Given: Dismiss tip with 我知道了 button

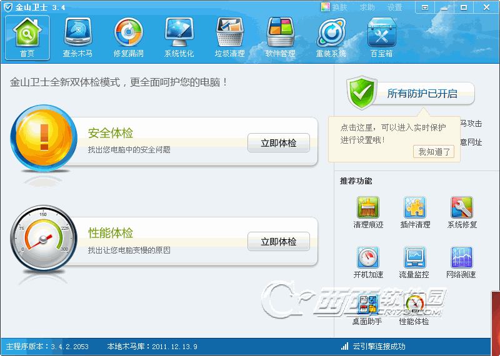Looking at the screenshot, I should click(x=434, y=152).
